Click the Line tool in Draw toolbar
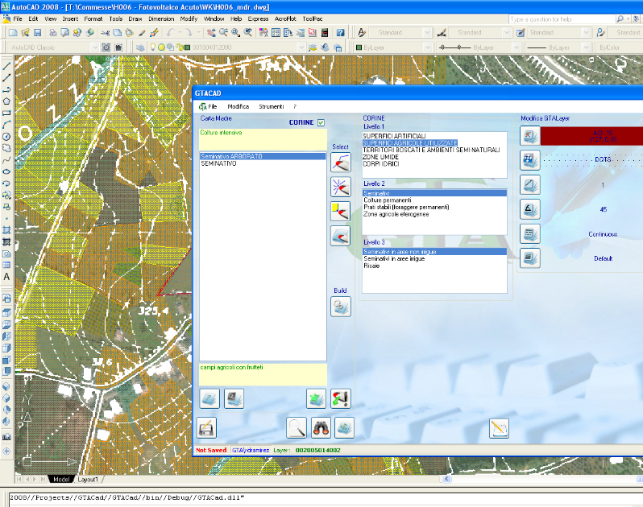 [6, 66]
